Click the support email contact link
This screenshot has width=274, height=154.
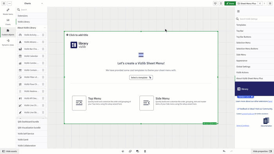pyautogui.click(x=248, y=114)
